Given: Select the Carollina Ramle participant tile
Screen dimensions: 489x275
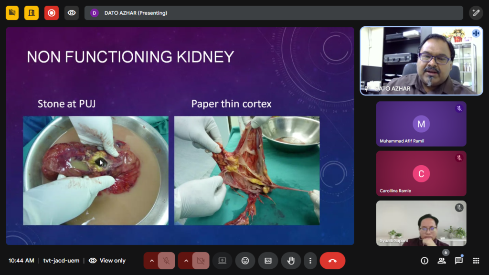Looking at the screenshot, I should 421,174.
